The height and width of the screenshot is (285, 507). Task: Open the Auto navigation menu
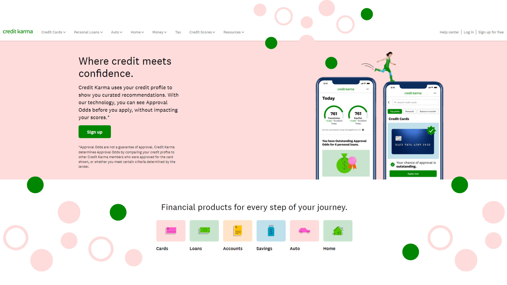117,32
